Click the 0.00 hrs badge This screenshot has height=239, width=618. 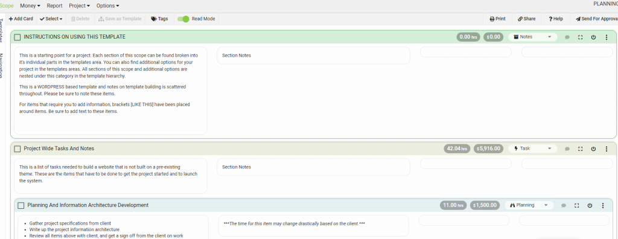click(468, 37)
